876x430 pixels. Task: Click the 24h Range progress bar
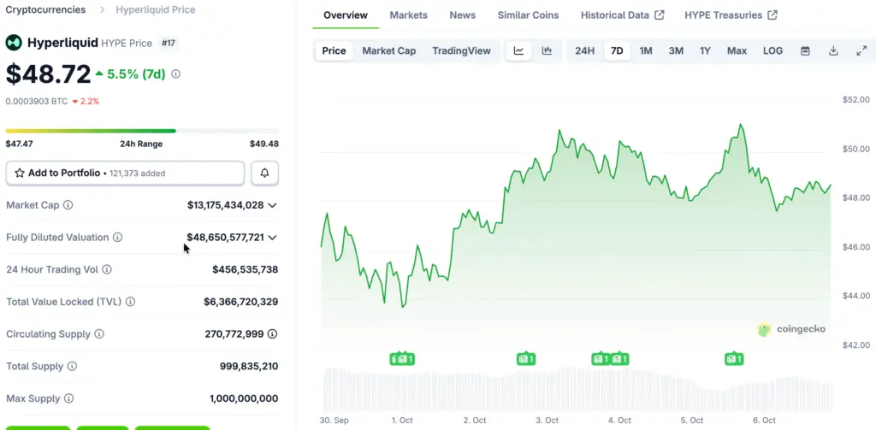coord(142,131)
